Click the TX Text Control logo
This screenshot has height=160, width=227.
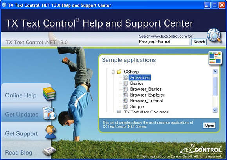[x=201, y=149]
